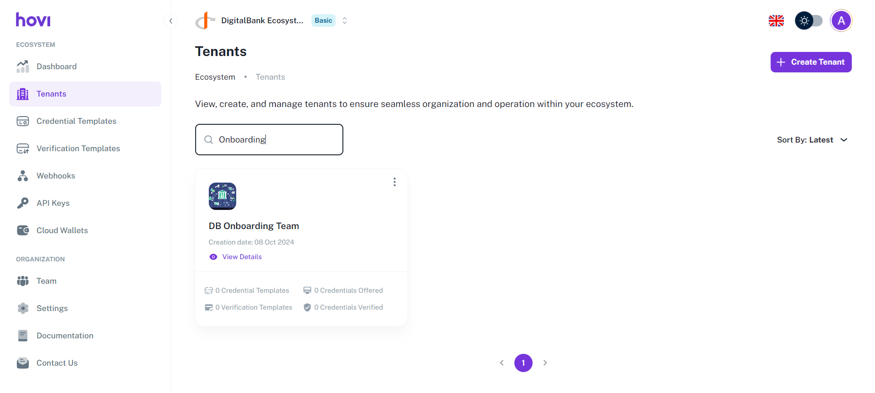This screenshot has width=875, height=393.
Task: Expand the DigitalBank Ecosystem switcher
Action: pyautogui.click(x=345, y=20)
